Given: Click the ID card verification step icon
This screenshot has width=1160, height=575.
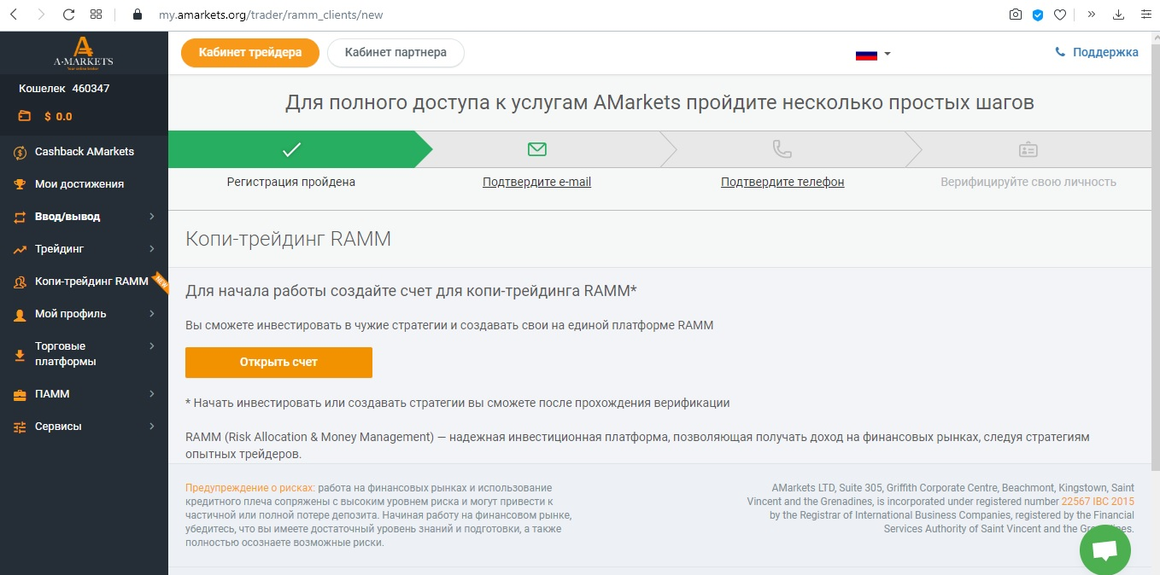Looking at the screenshot, I should 1028,149.
